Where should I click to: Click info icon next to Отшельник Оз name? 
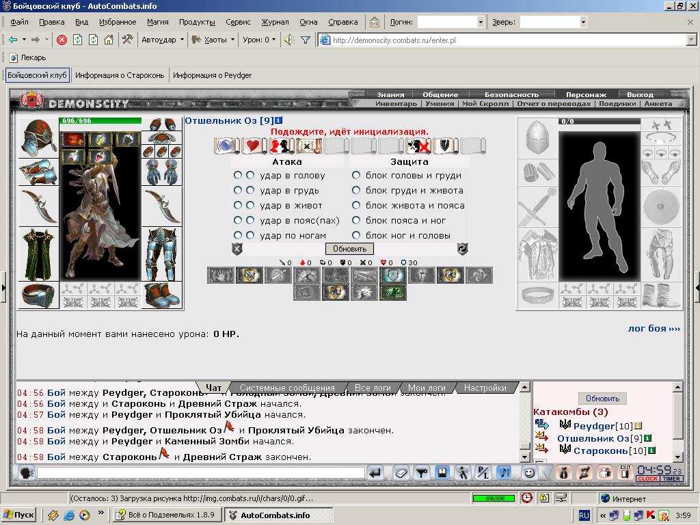pyautogui.click(x=279, y=120)
